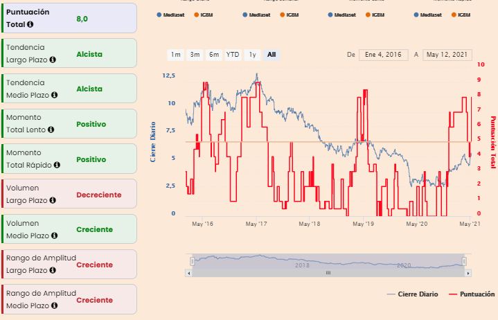The width and height of the screenshot is (498, 320).
Task: Click navigator left range handle
Action: pos(192,261)
